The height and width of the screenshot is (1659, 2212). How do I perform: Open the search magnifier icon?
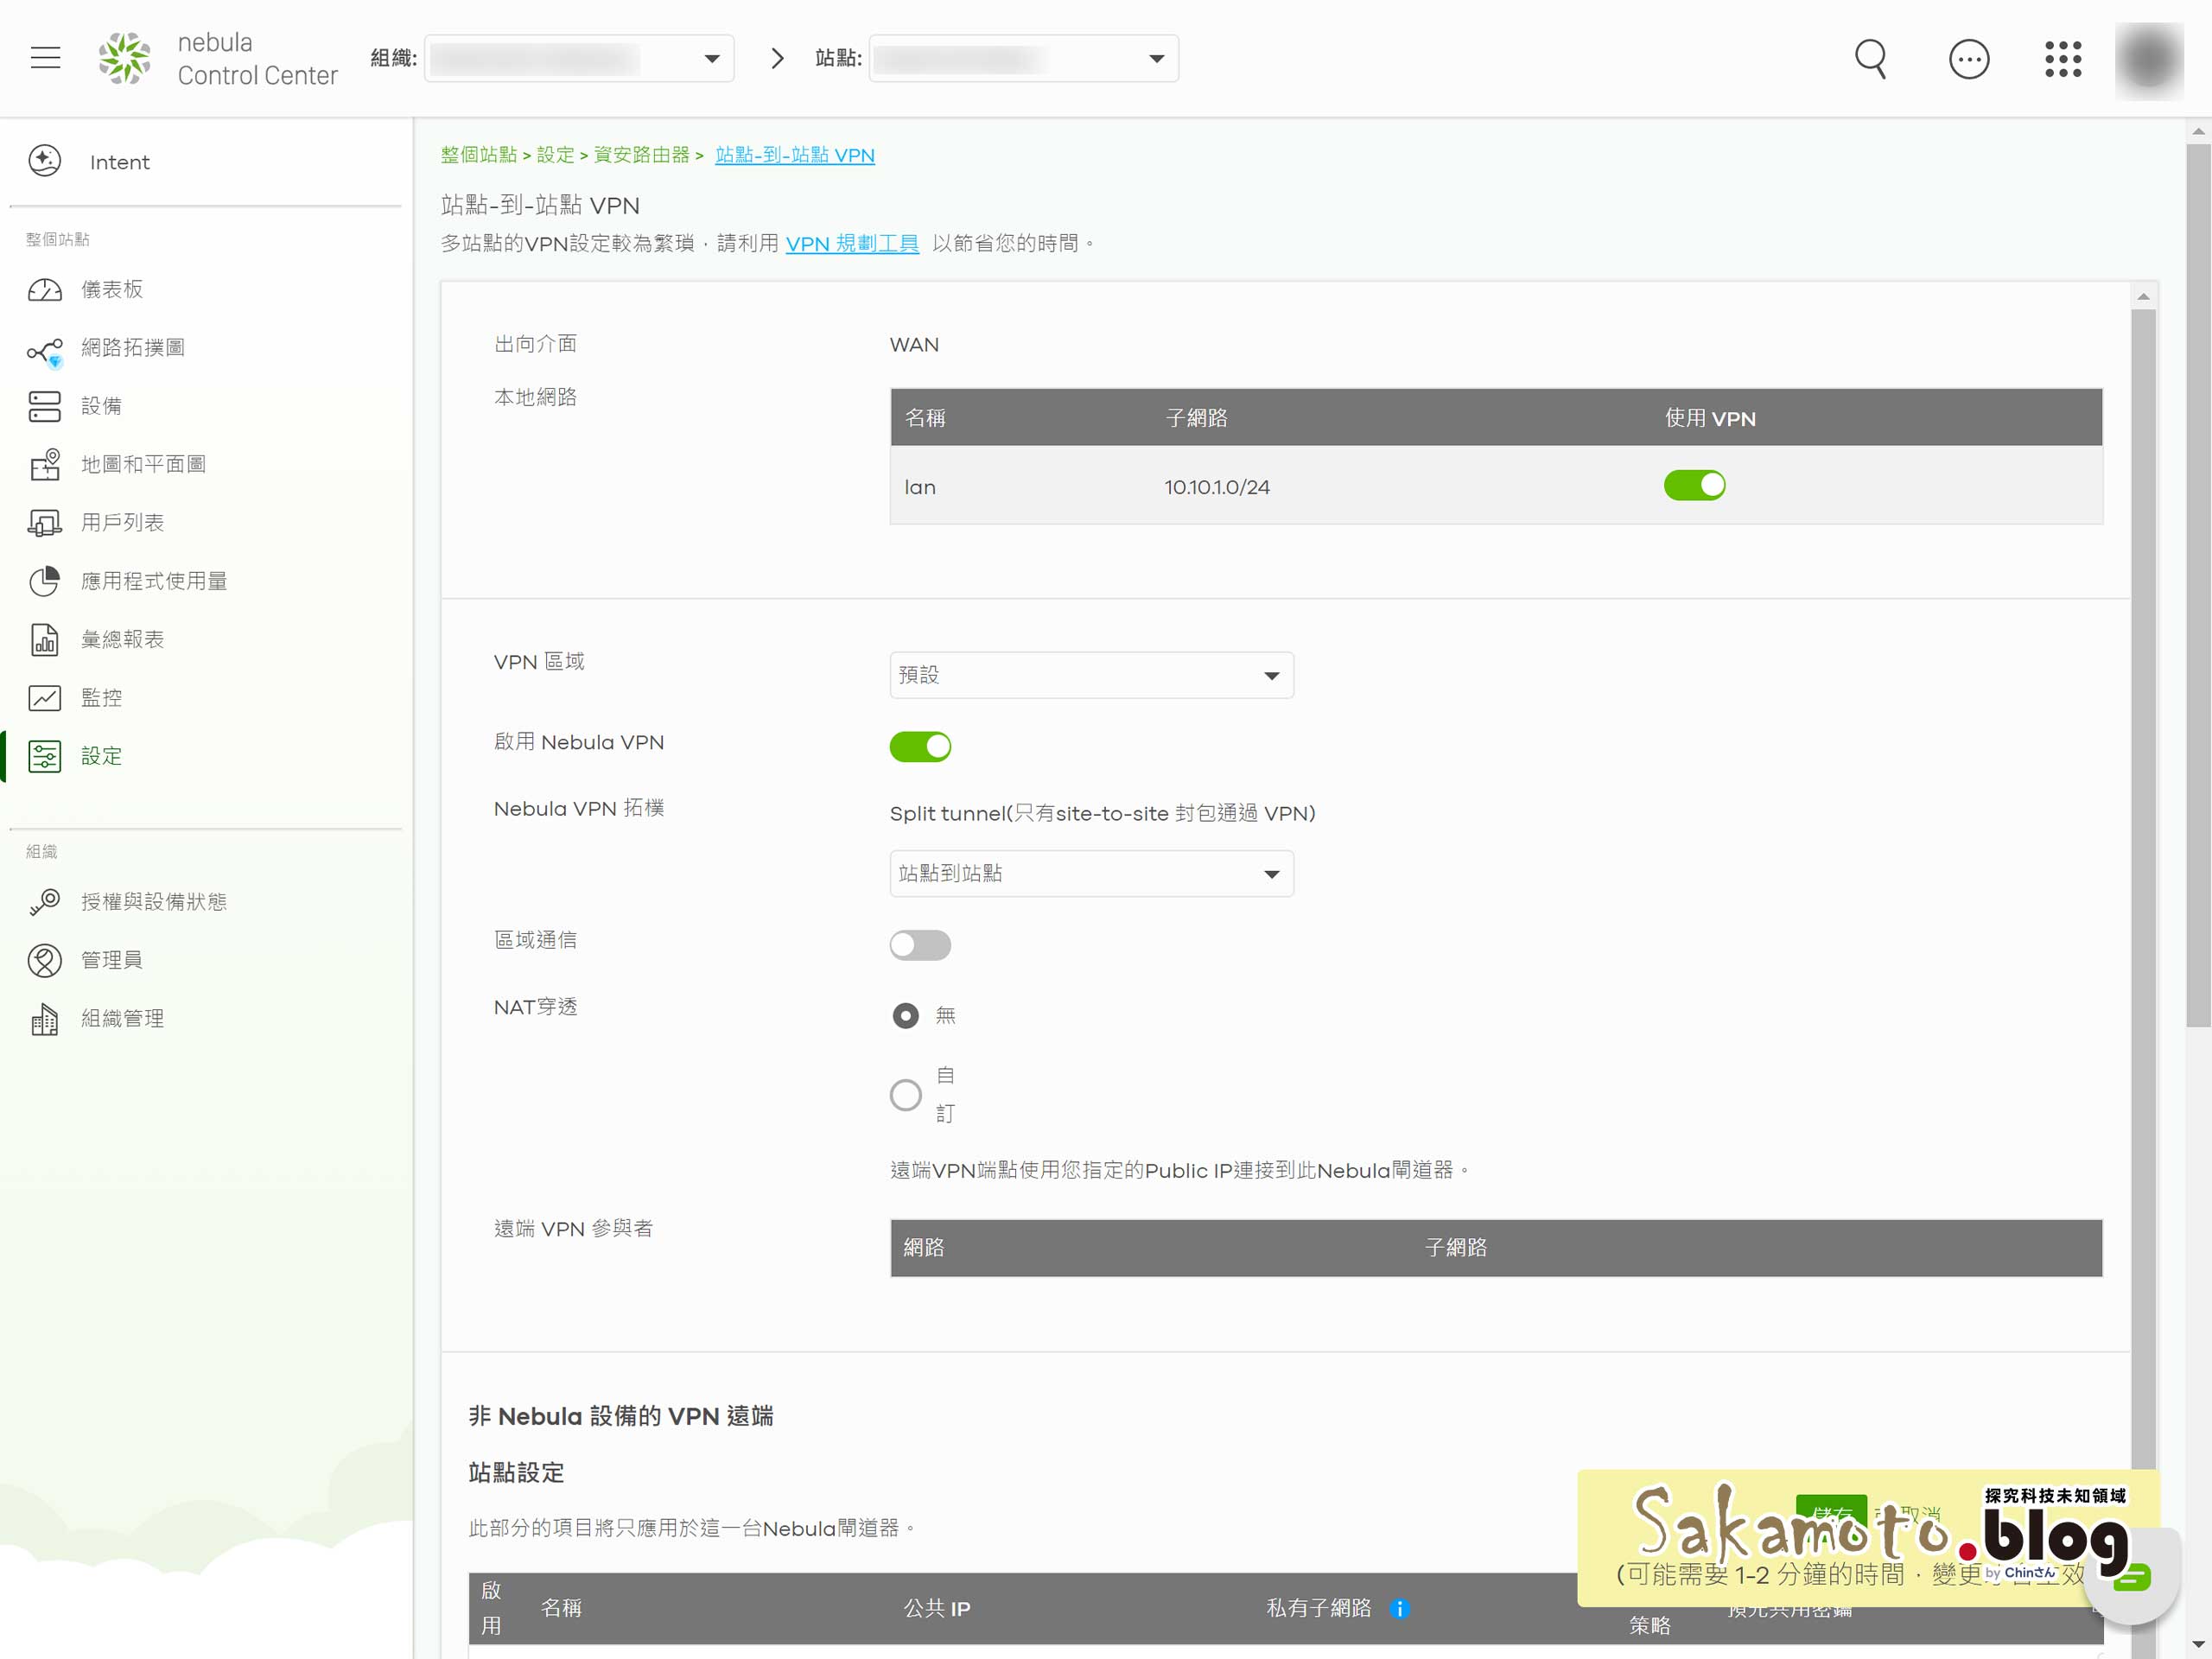[x=1870, y=58]
